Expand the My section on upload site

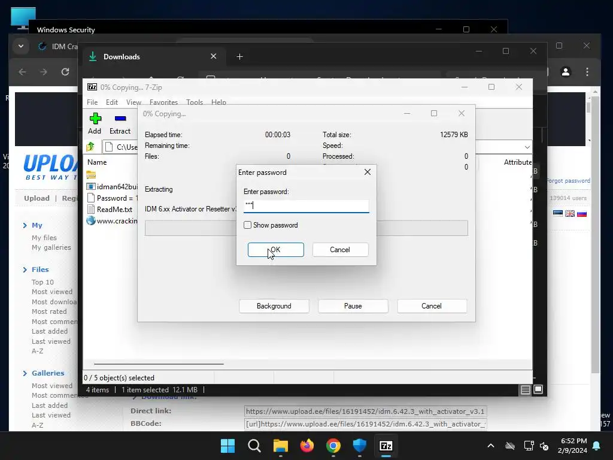(25, 225)
